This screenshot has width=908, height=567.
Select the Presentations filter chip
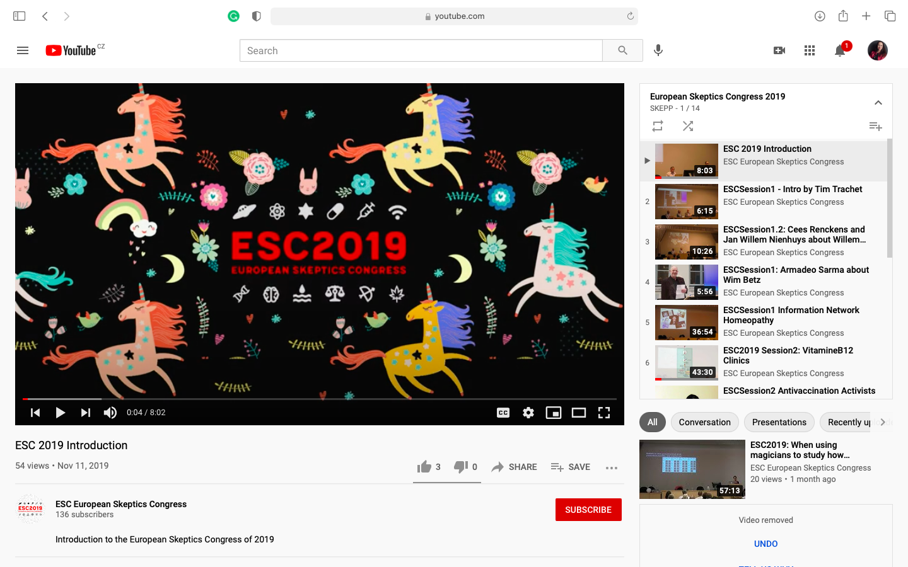[779, 422]
